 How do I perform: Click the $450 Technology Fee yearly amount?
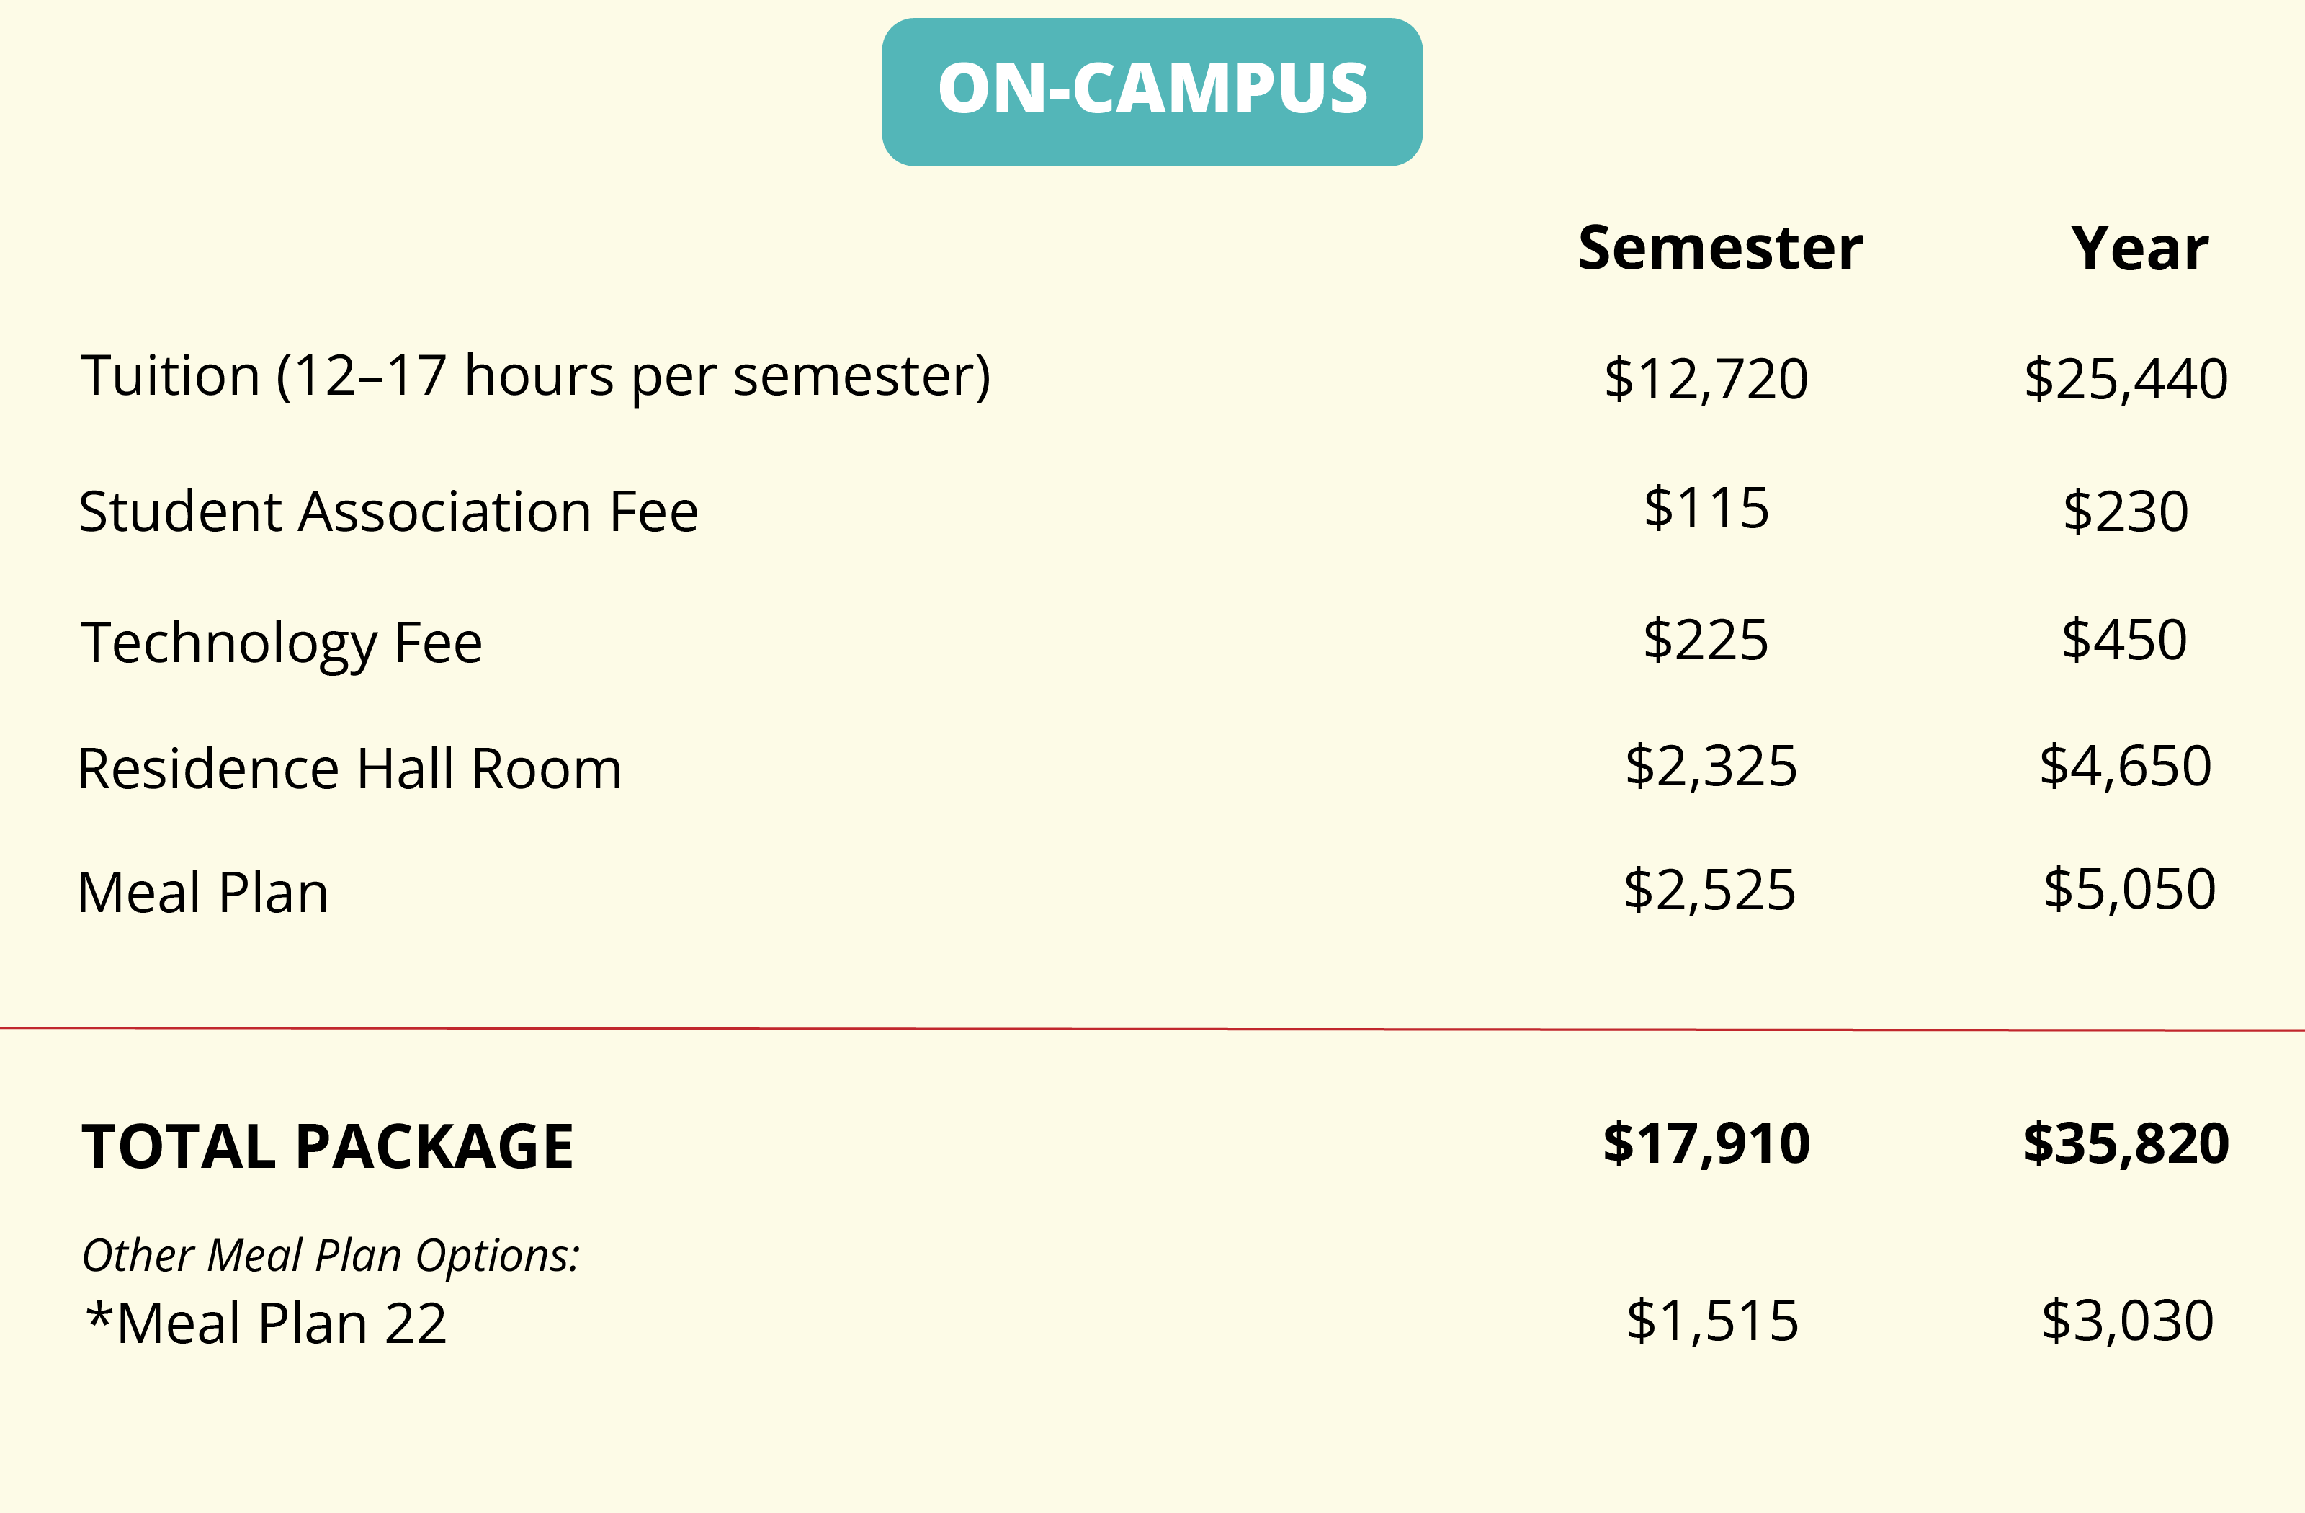coord(2125,641)
